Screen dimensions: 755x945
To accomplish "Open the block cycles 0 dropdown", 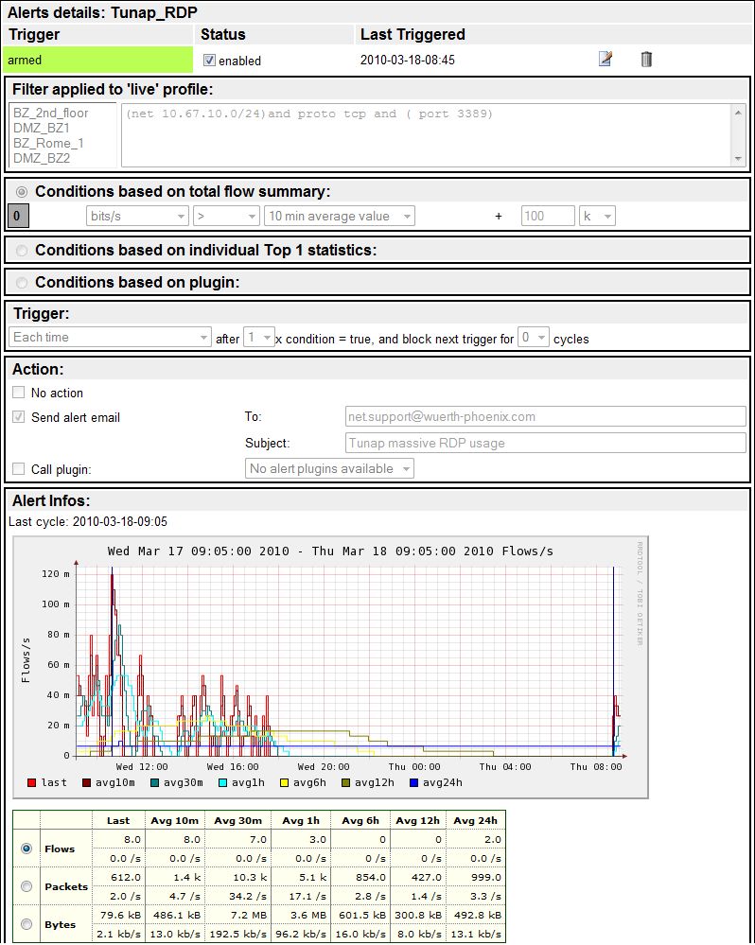I will click(x=534, y=337).
